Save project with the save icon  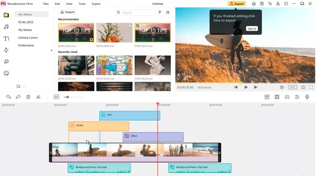262,4
